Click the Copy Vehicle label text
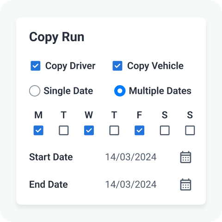Viewport: 222px width, 222px height. [155, 66]
